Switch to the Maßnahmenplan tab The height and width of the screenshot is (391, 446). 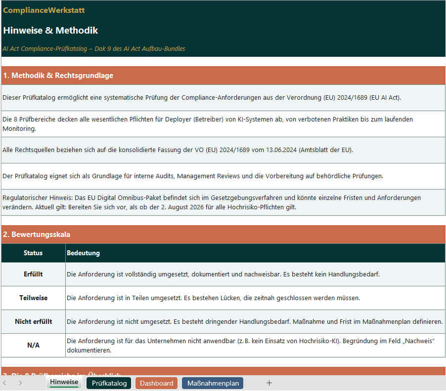coord(212,383)
